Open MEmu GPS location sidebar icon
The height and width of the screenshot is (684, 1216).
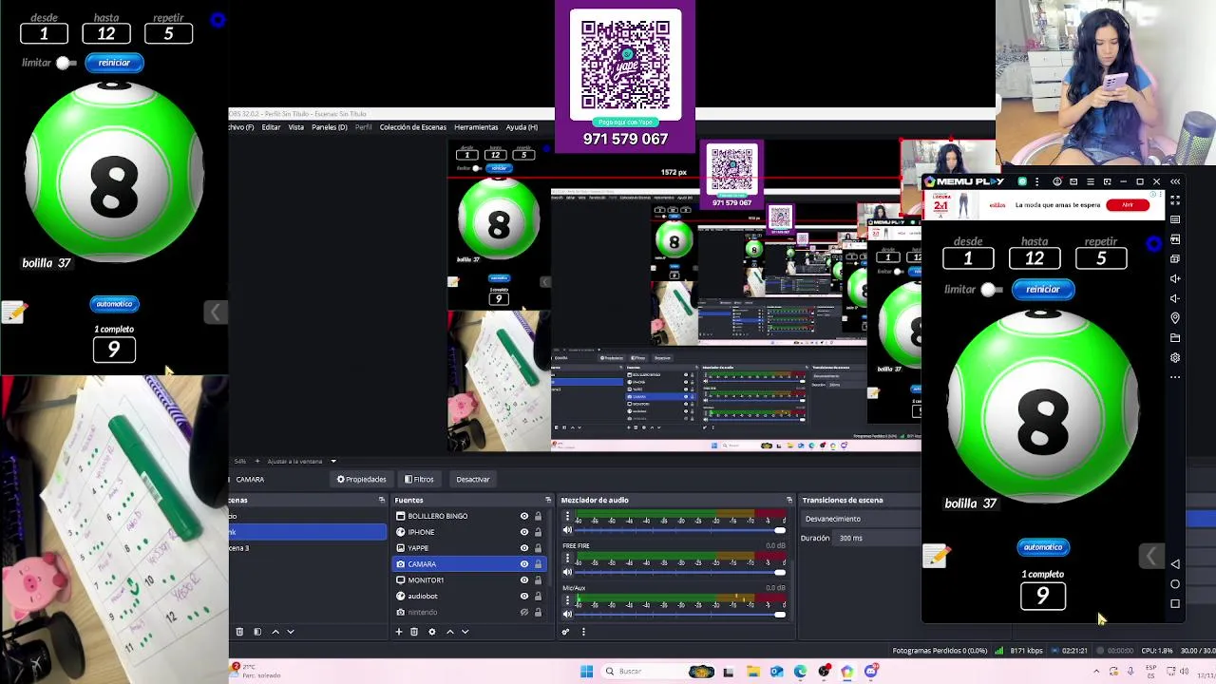coord(1175,318)
